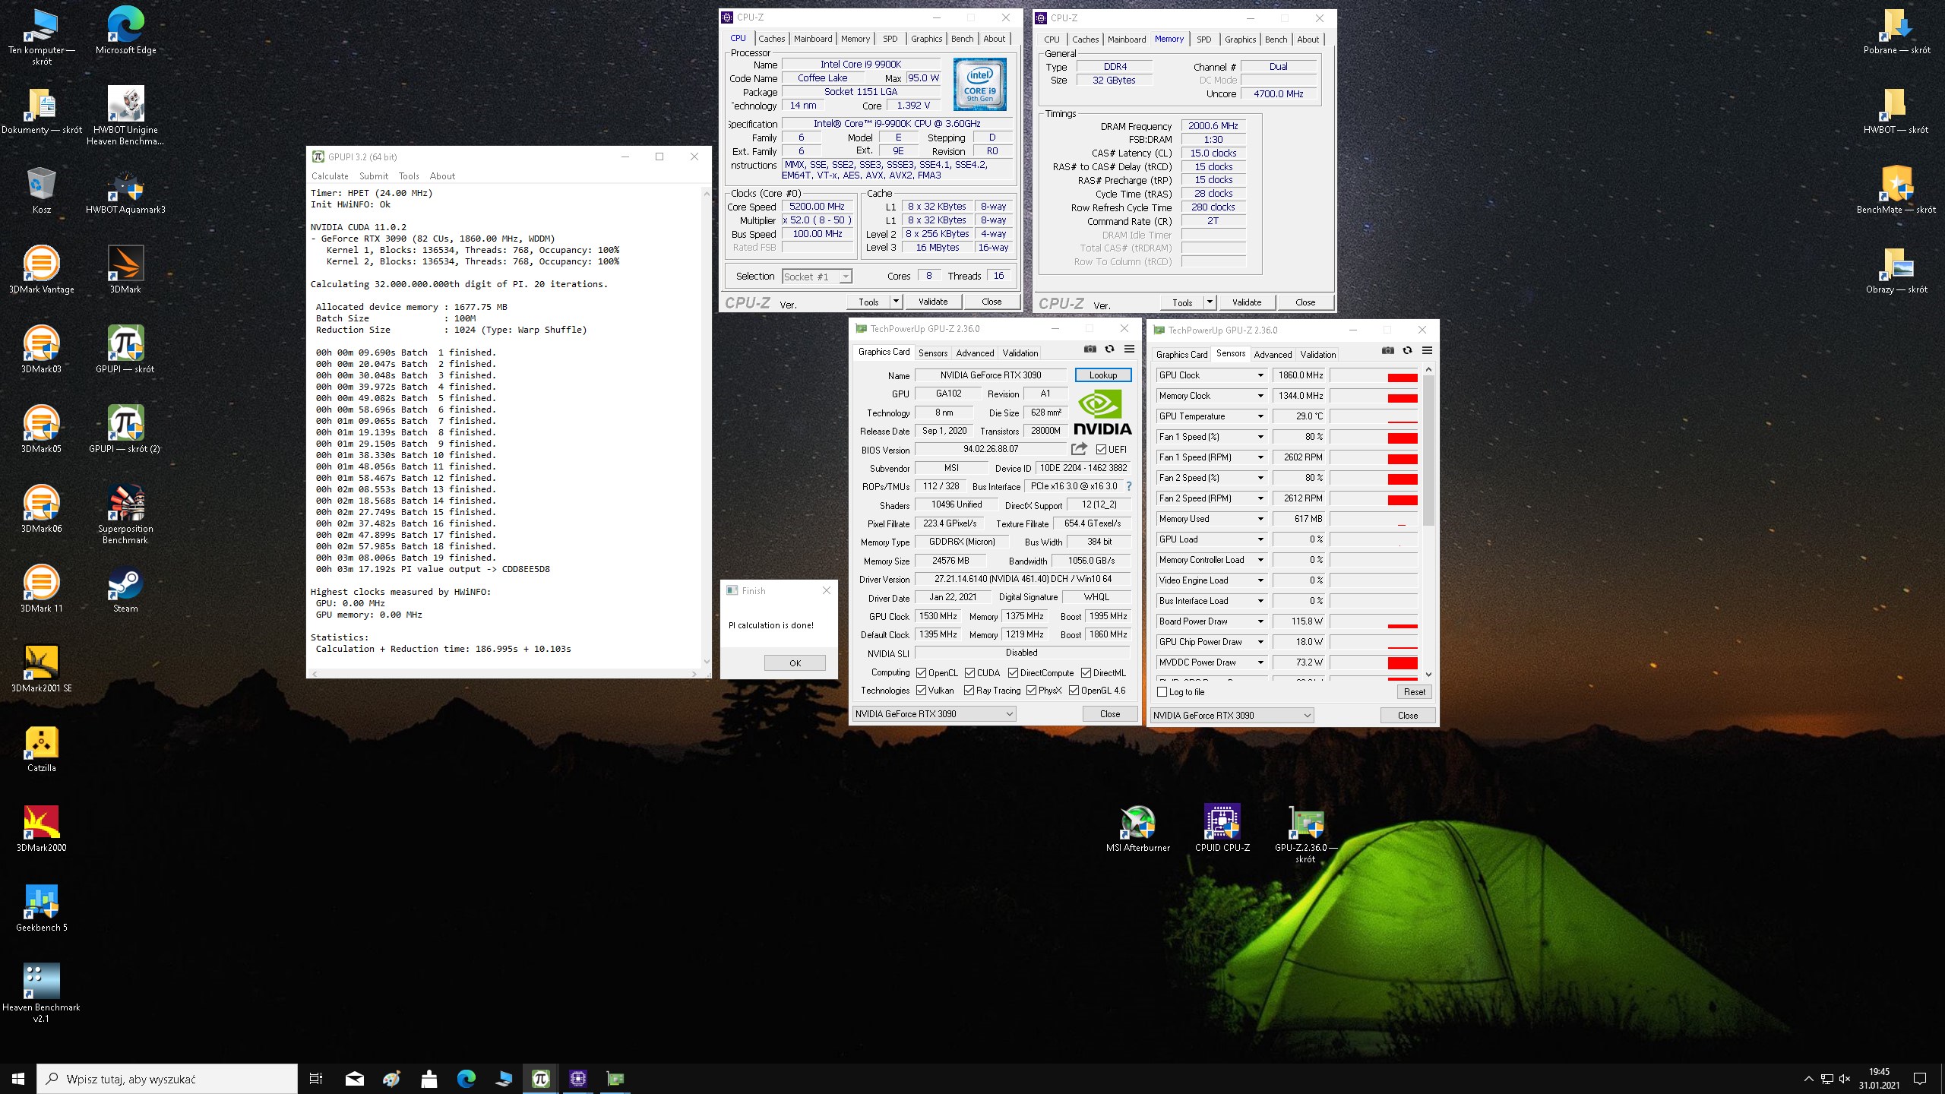Open HWBOT Aquamark3 desktop icon
1945x1094 pixels.
(125, 191)
